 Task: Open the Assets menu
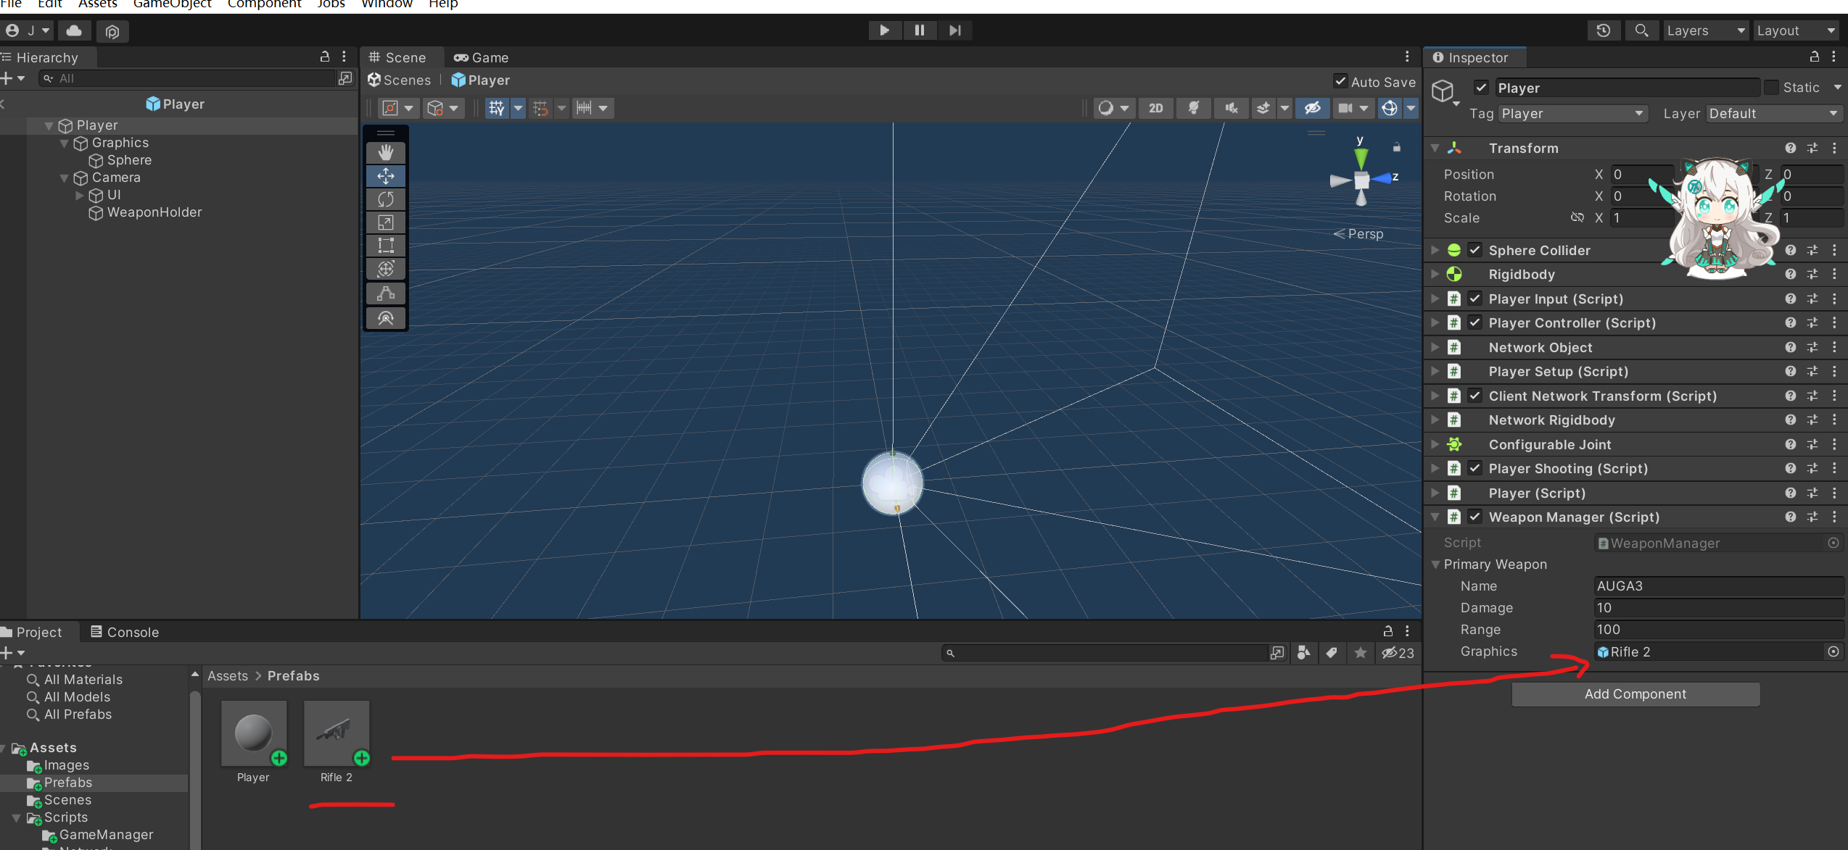[x=98, y=4]
